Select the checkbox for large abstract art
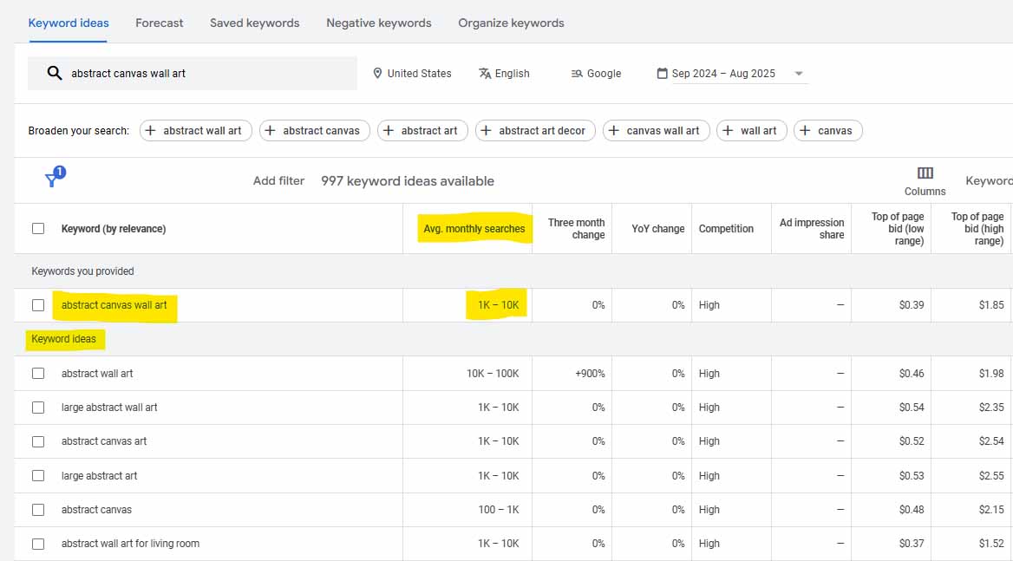Viewport: 1013px width, 561px height. 38,475
